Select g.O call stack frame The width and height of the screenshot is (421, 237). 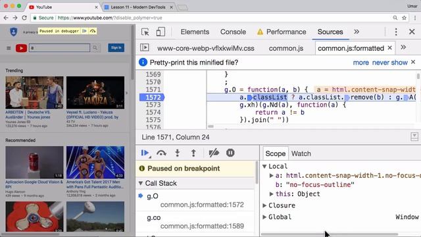[x=195, y=200]
